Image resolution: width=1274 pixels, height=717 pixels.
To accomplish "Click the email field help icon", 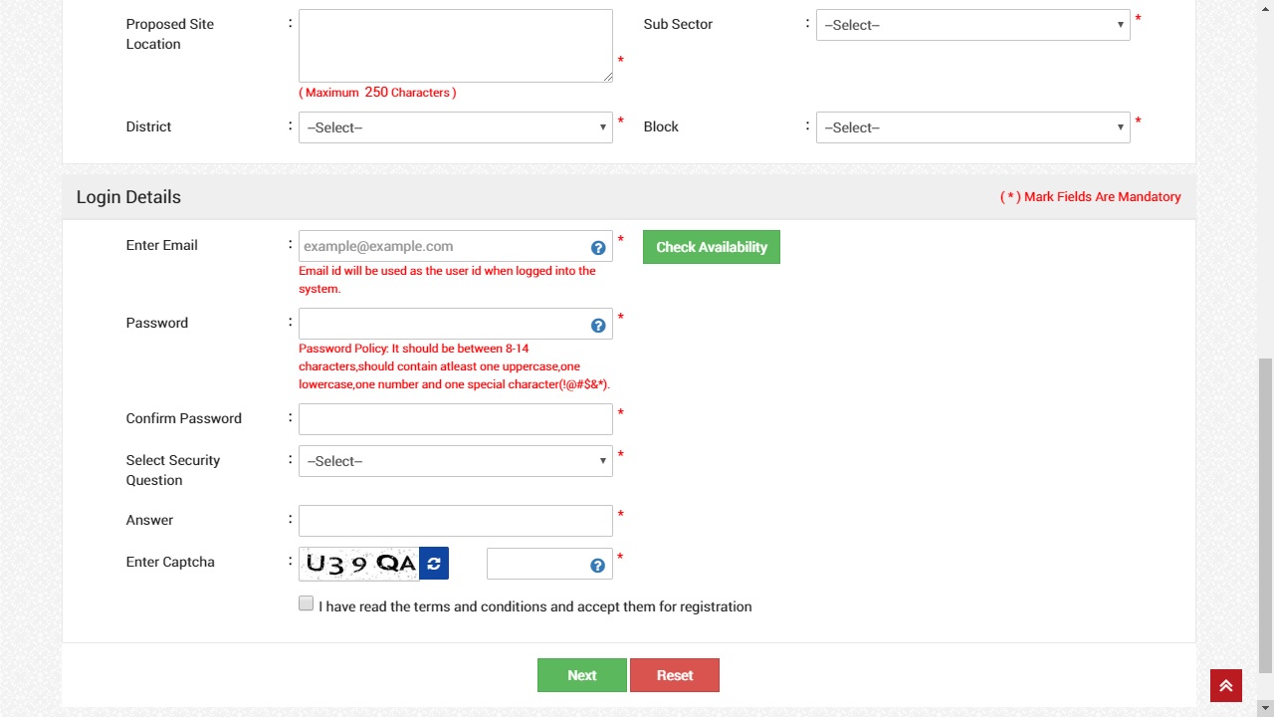I will click(598, 248).
